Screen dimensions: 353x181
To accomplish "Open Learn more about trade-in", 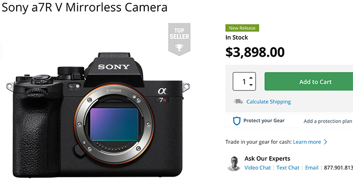I will click(x=307, y=142).
